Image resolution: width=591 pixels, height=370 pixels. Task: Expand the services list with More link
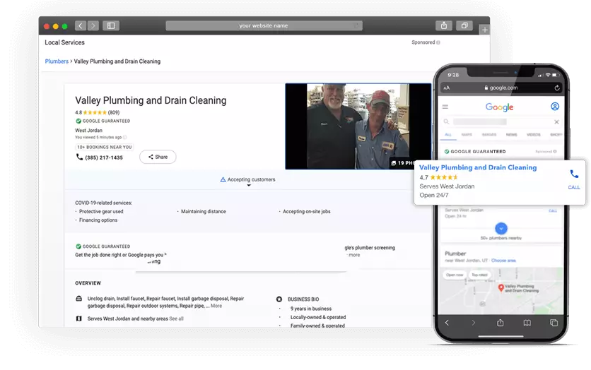click(216, 306)
